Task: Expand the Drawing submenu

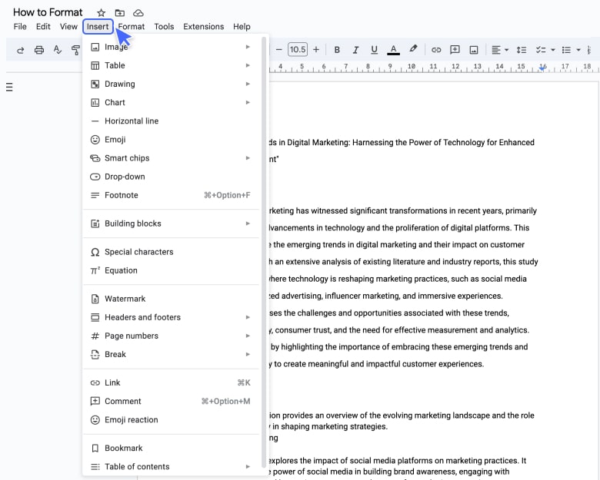Action: click(x=171, y=84)
